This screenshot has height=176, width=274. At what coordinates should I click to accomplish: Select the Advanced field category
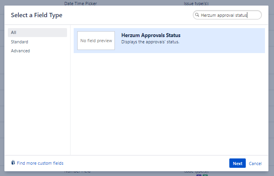coord(20,51)
